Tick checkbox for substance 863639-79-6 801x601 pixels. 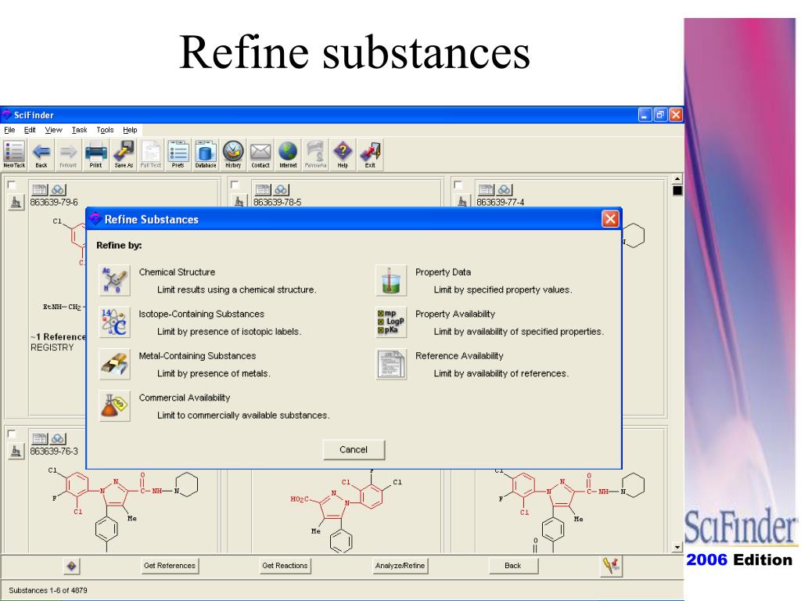pyautogui.click(x=11, y=185)
